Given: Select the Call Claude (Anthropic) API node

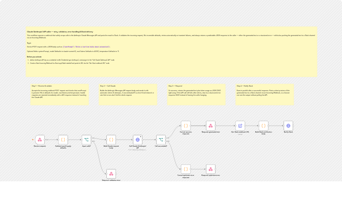Looking at the screenshot, I should (137, 140).
